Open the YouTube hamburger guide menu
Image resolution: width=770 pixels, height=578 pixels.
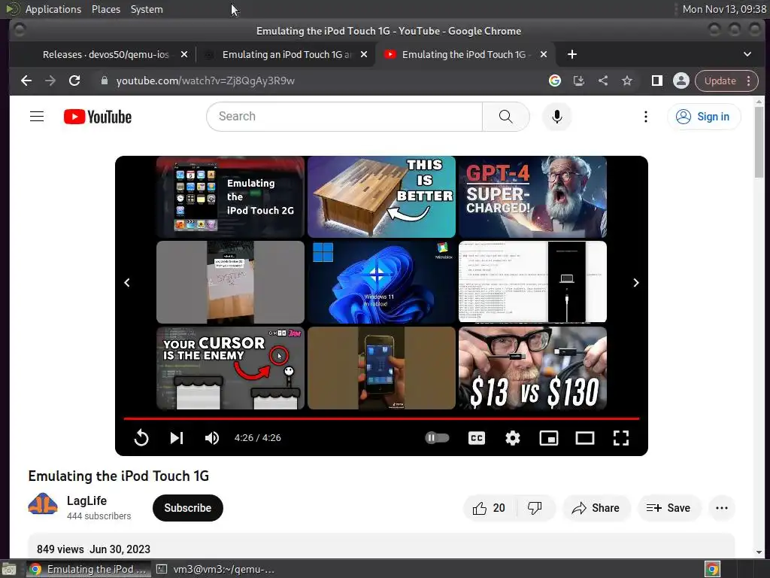click(x=37, y=117)
